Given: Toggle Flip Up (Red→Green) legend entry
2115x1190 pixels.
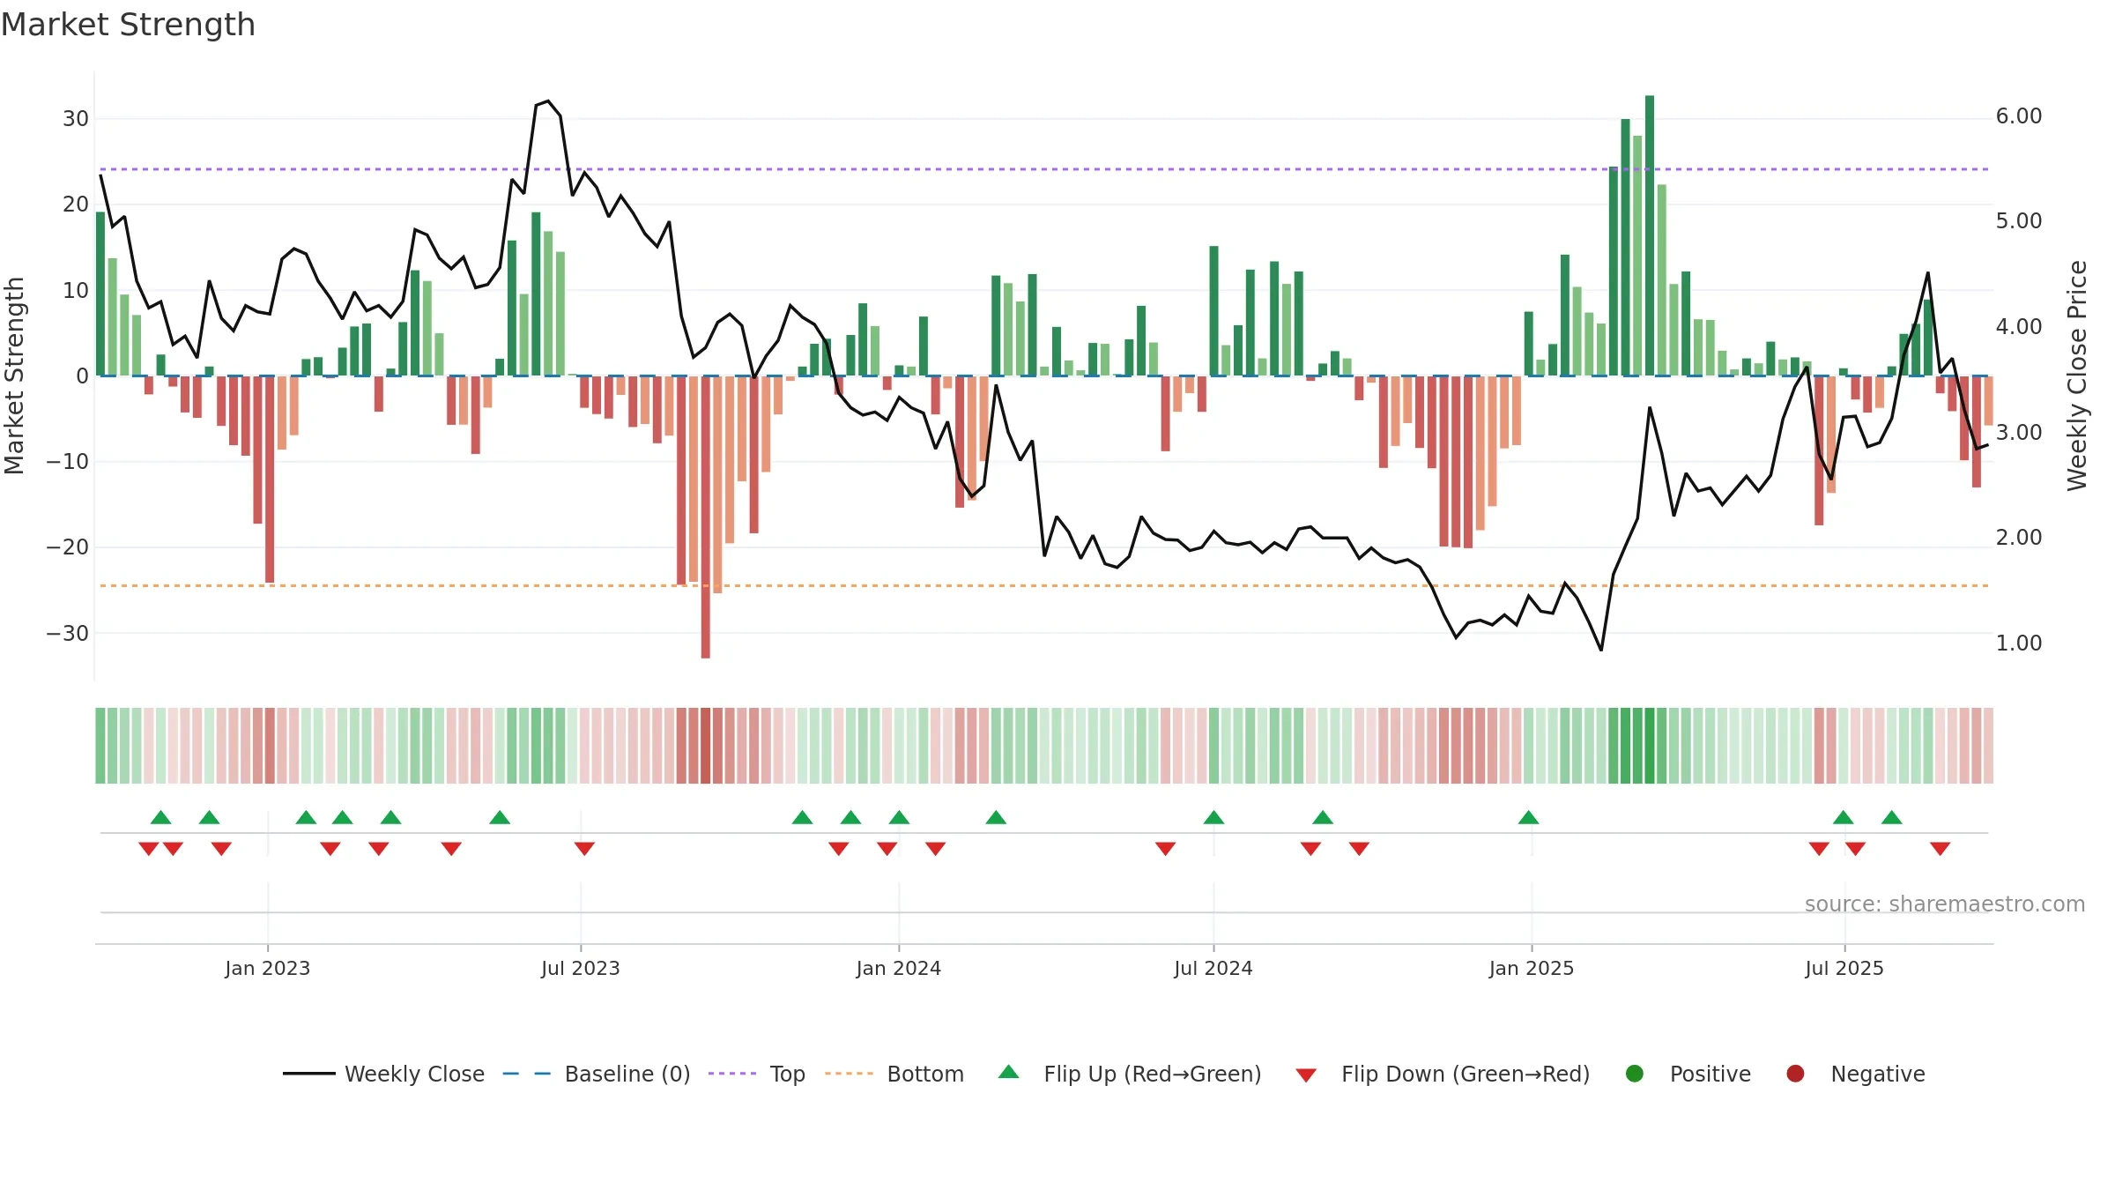Looking at the screenshot, I should [1130, 1074].
